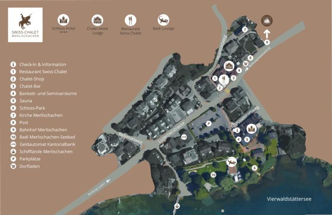Screen dimensions: 332x215
Task: Click map marker 6 in the Schloss-Park
Action: pos(254,168)
